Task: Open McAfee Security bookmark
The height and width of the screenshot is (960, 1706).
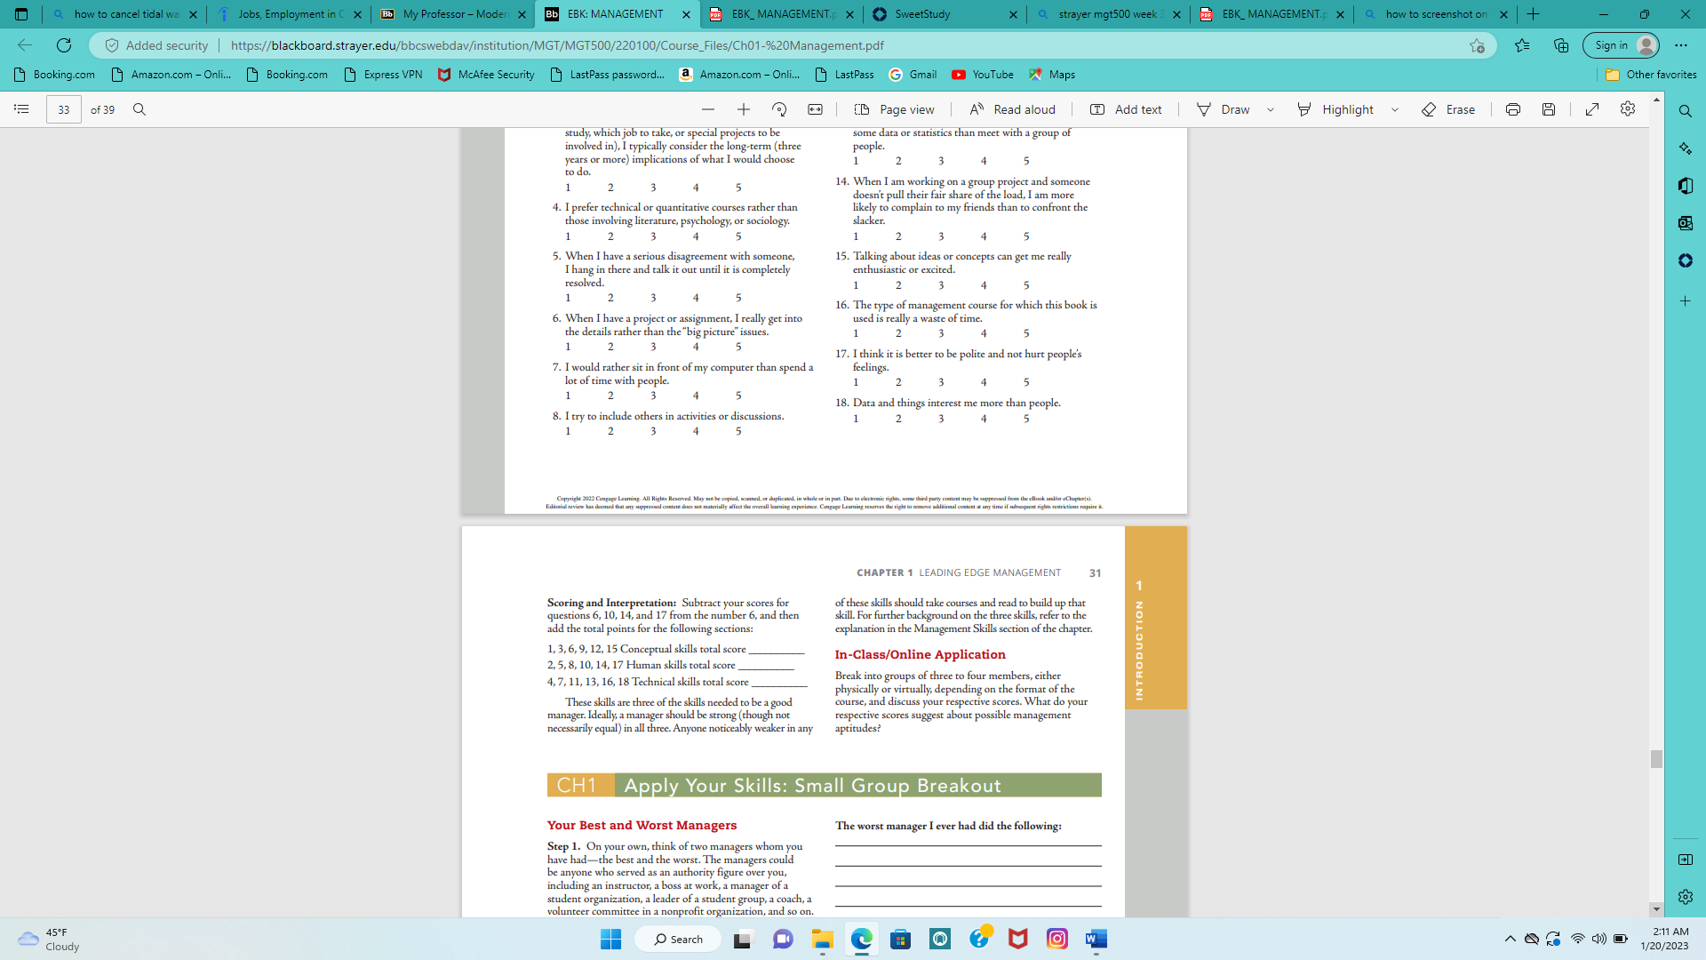Action: tap(486, 75)
